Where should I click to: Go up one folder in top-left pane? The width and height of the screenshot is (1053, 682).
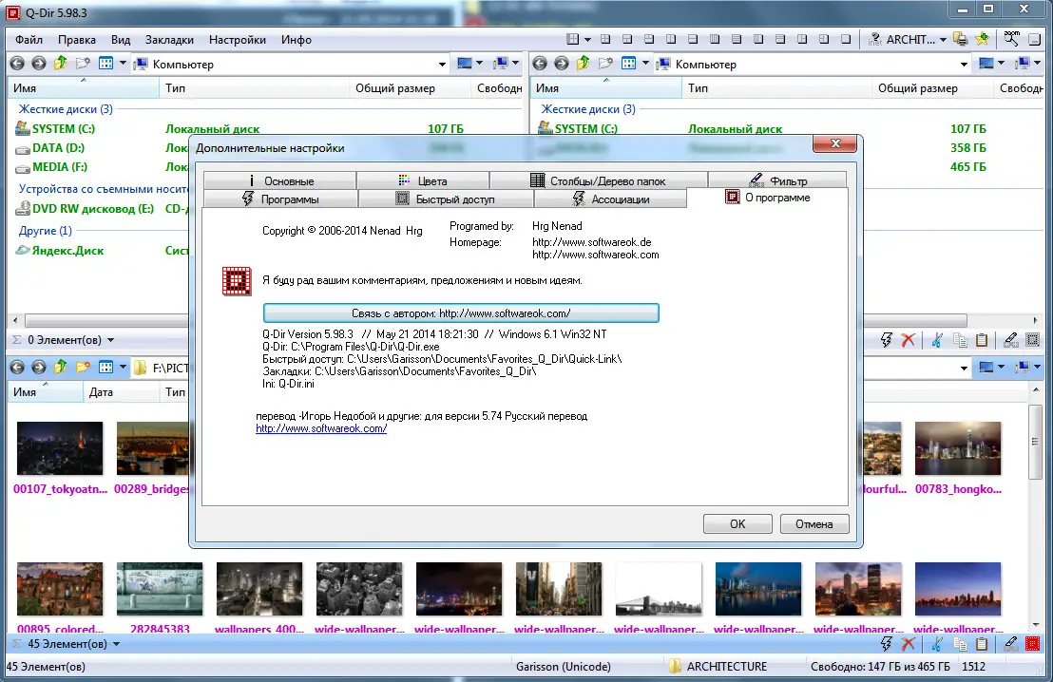coord(61,63)
